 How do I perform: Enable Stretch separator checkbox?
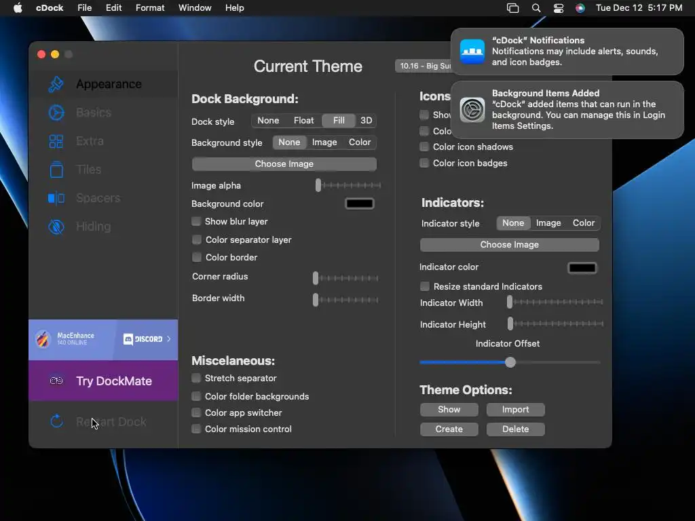(196, 378)
